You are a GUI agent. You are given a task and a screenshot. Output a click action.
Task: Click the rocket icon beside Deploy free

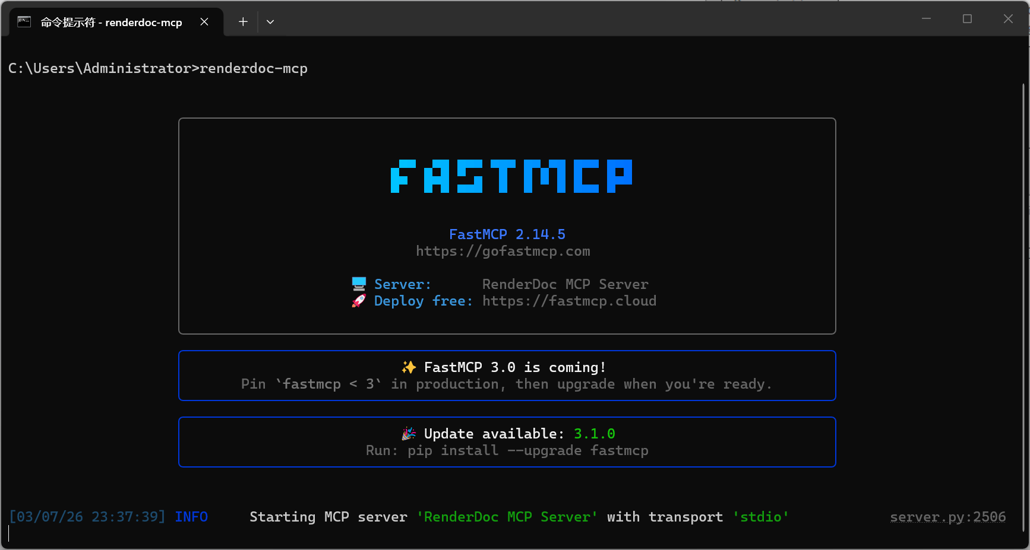pos(359,301)
